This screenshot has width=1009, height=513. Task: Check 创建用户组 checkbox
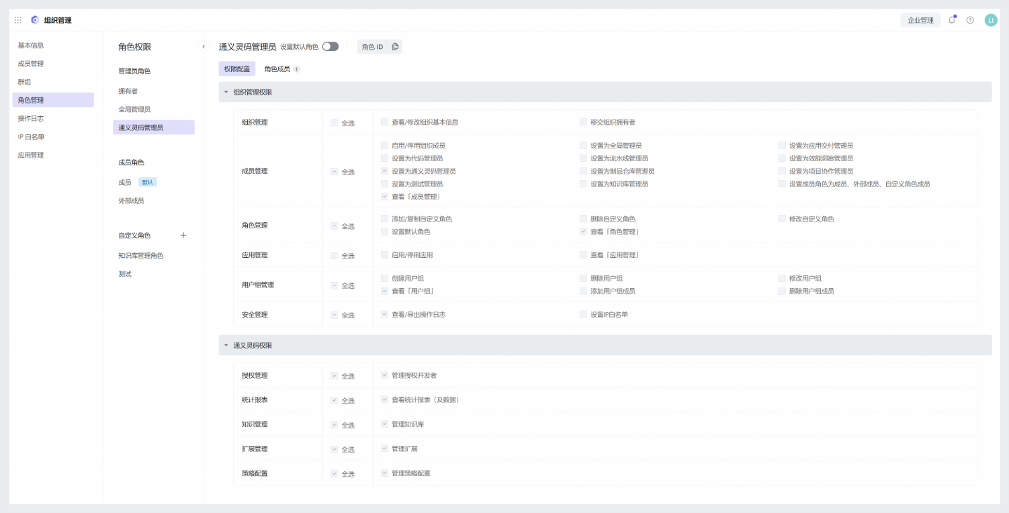tap(384, 278)
